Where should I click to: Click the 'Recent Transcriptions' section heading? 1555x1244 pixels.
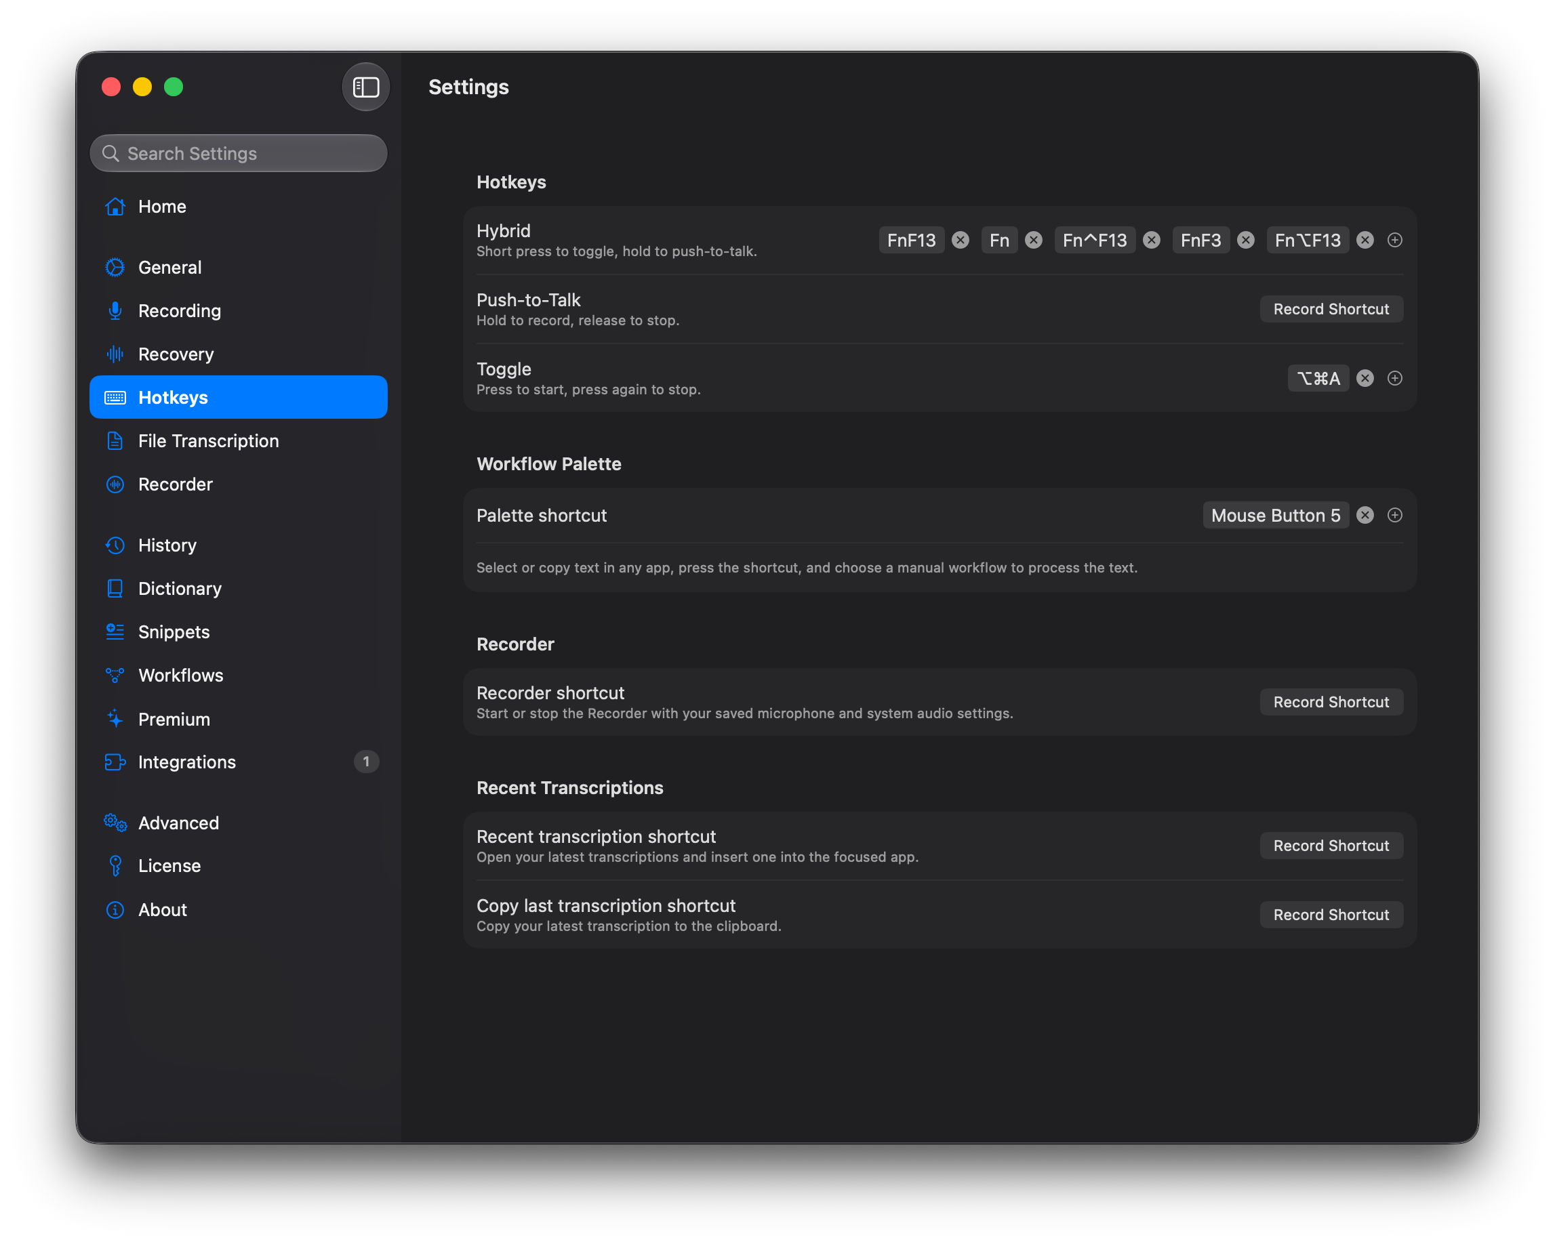coord(570,788)
